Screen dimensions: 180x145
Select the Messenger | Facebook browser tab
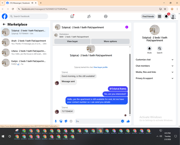[x=21, y=3]
